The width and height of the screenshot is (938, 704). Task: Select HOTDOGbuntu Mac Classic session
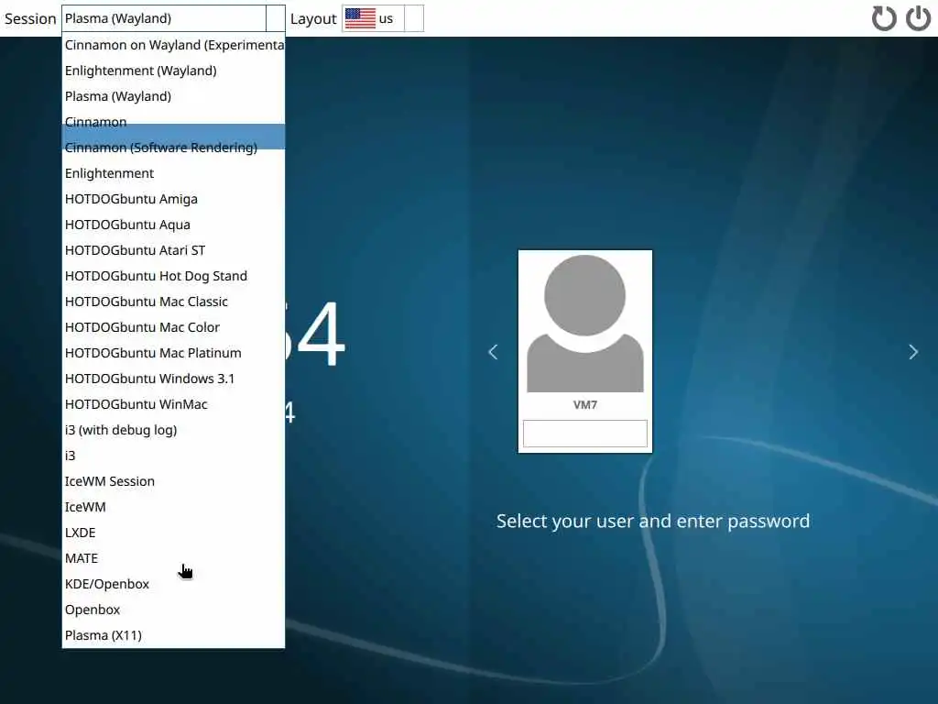point(173,302)
